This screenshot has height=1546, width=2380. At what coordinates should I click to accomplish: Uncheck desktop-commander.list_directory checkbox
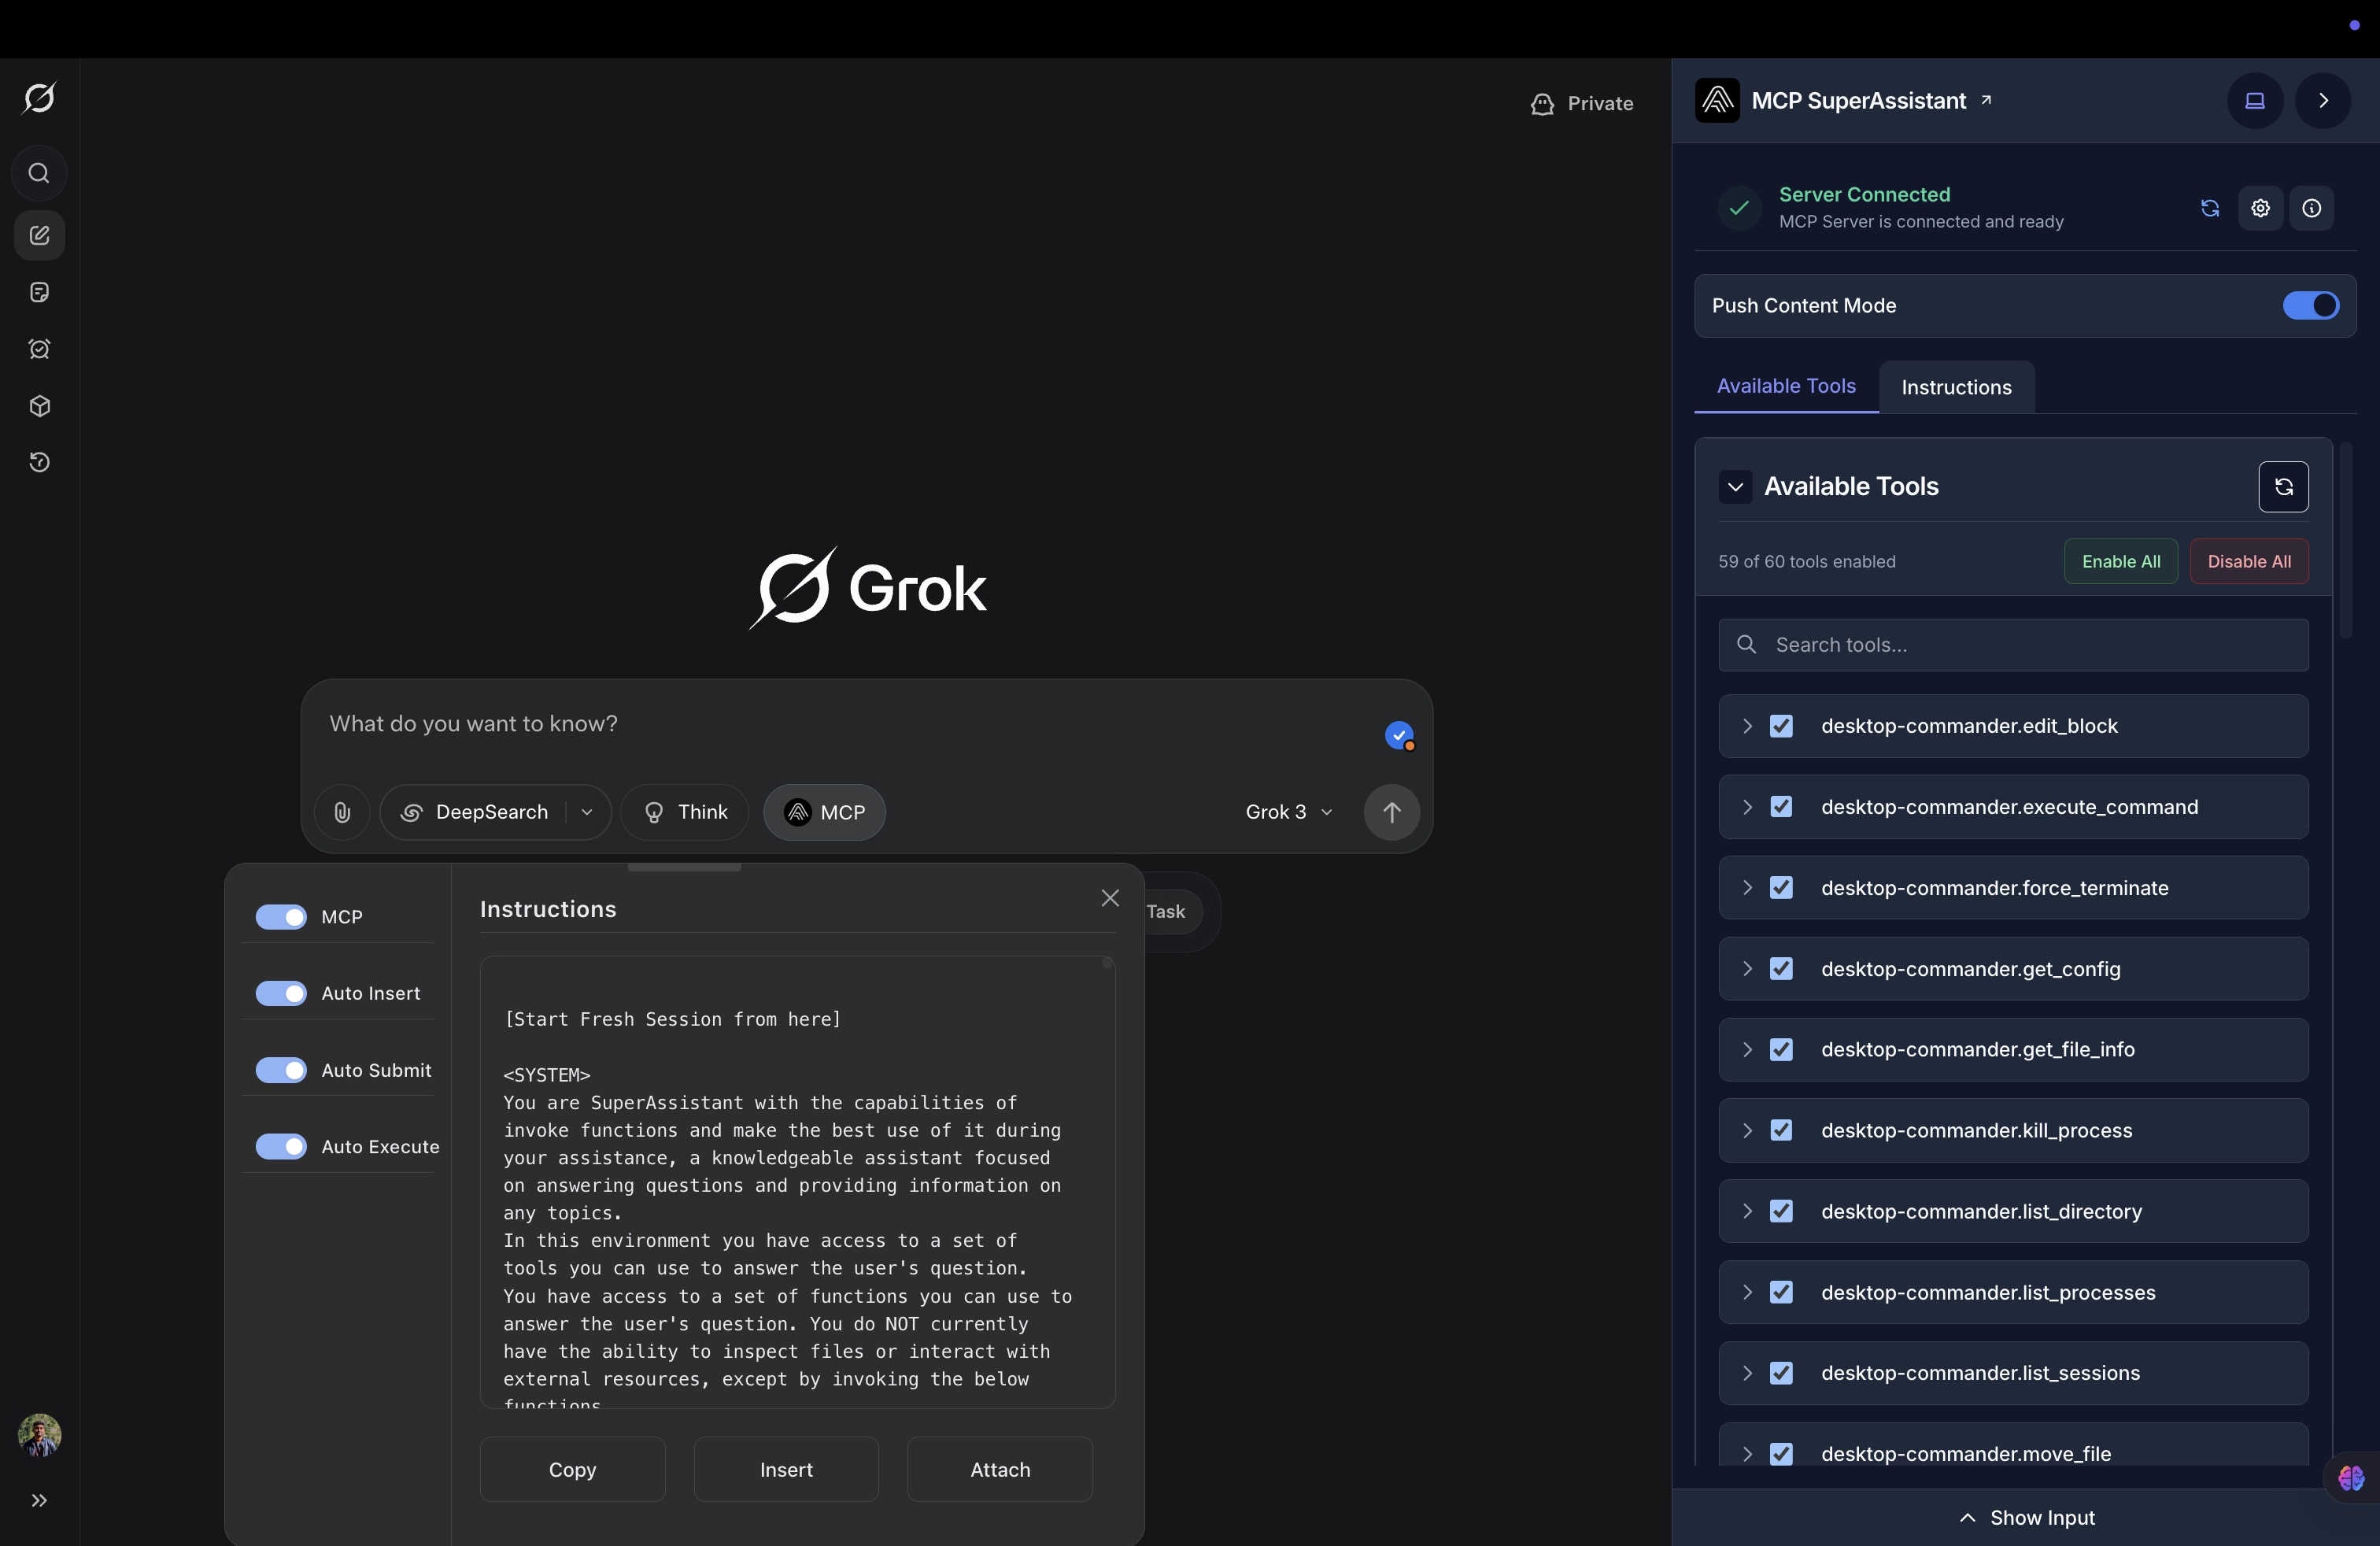pyautogui.click(x=1781, y=1211)
